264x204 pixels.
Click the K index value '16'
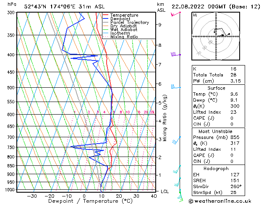(x=233, y=69)
